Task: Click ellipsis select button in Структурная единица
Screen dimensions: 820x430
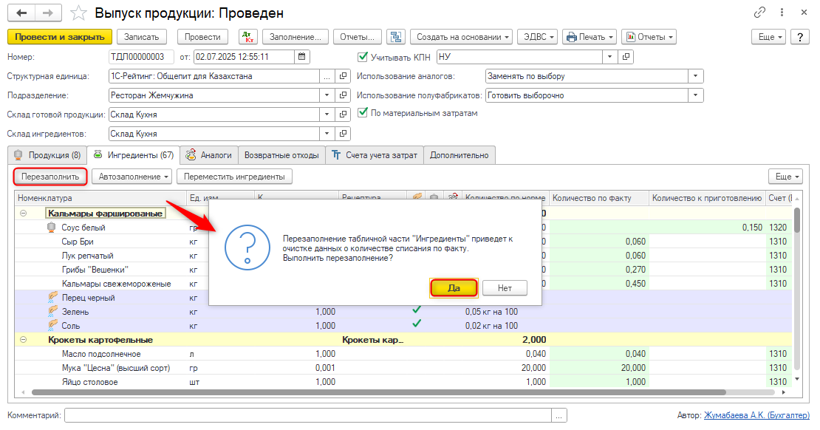Action: (327, 76)
